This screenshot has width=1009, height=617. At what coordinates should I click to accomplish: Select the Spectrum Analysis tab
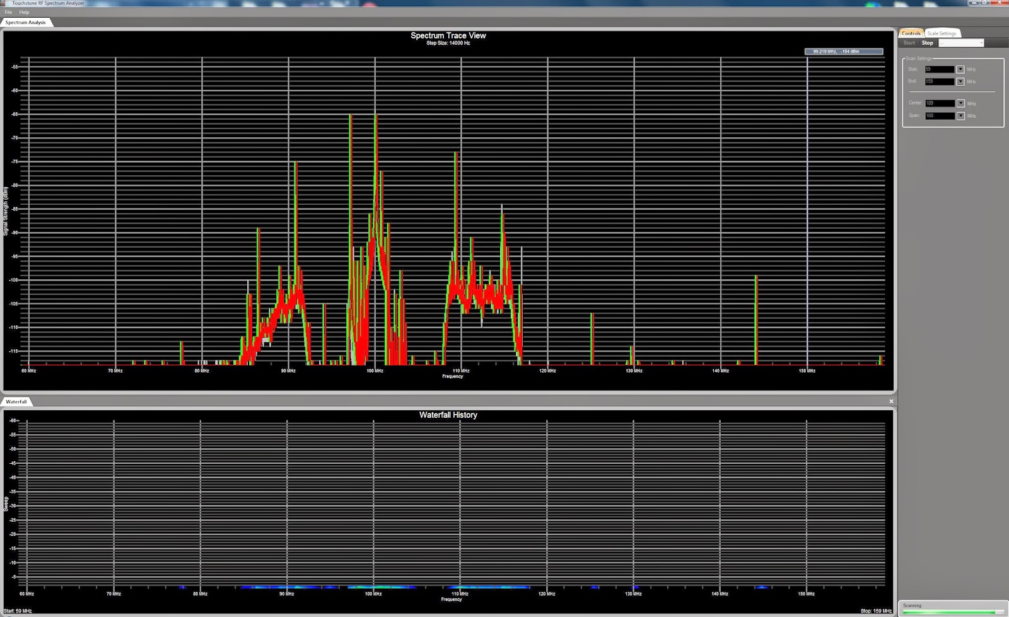click(26, 22)
